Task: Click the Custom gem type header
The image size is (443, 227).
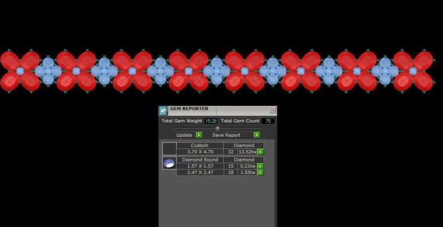Action: 199,146
